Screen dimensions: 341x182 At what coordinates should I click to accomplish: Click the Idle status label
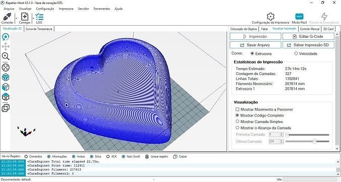279,179
